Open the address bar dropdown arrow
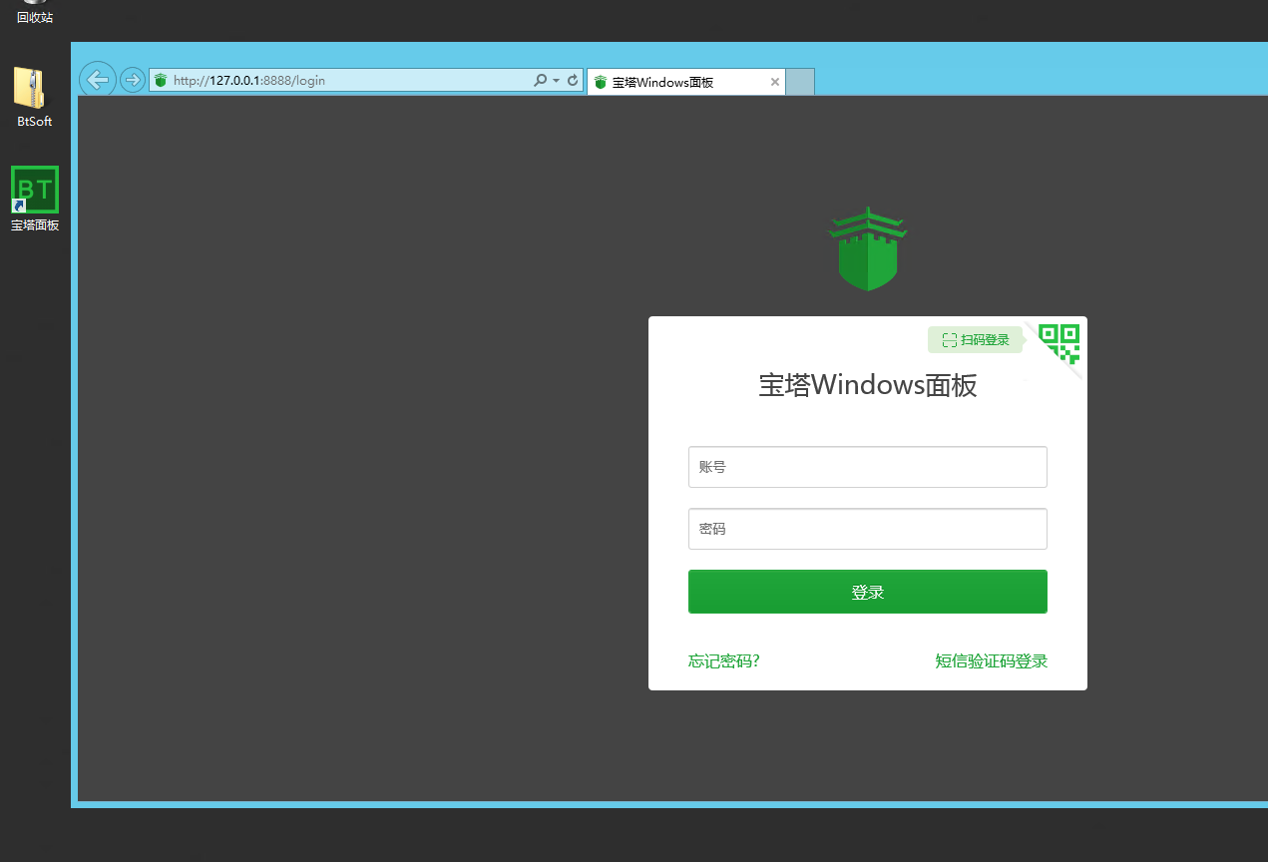 [x=557, y=81]
